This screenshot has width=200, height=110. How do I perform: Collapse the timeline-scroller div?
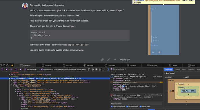pyautogui.click(x=20, y=99)
